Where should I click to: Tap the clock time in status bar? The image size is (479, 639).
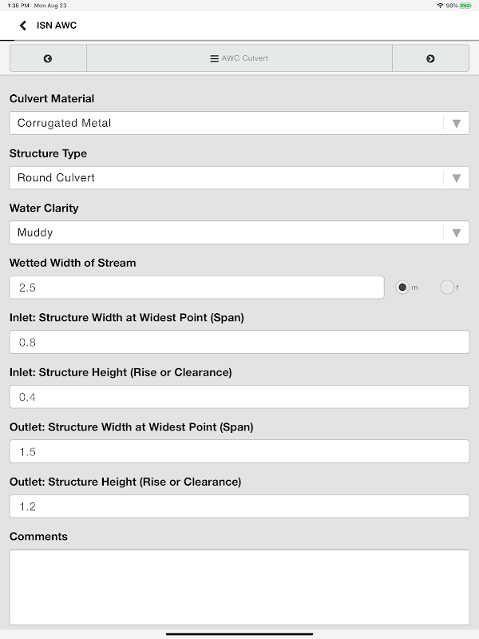[16, 6]
